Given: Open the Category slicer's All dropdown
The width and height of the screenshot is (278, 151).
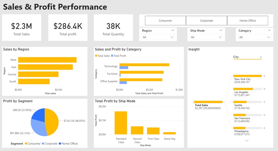Looking at the screenshot, I should [255, 37].
